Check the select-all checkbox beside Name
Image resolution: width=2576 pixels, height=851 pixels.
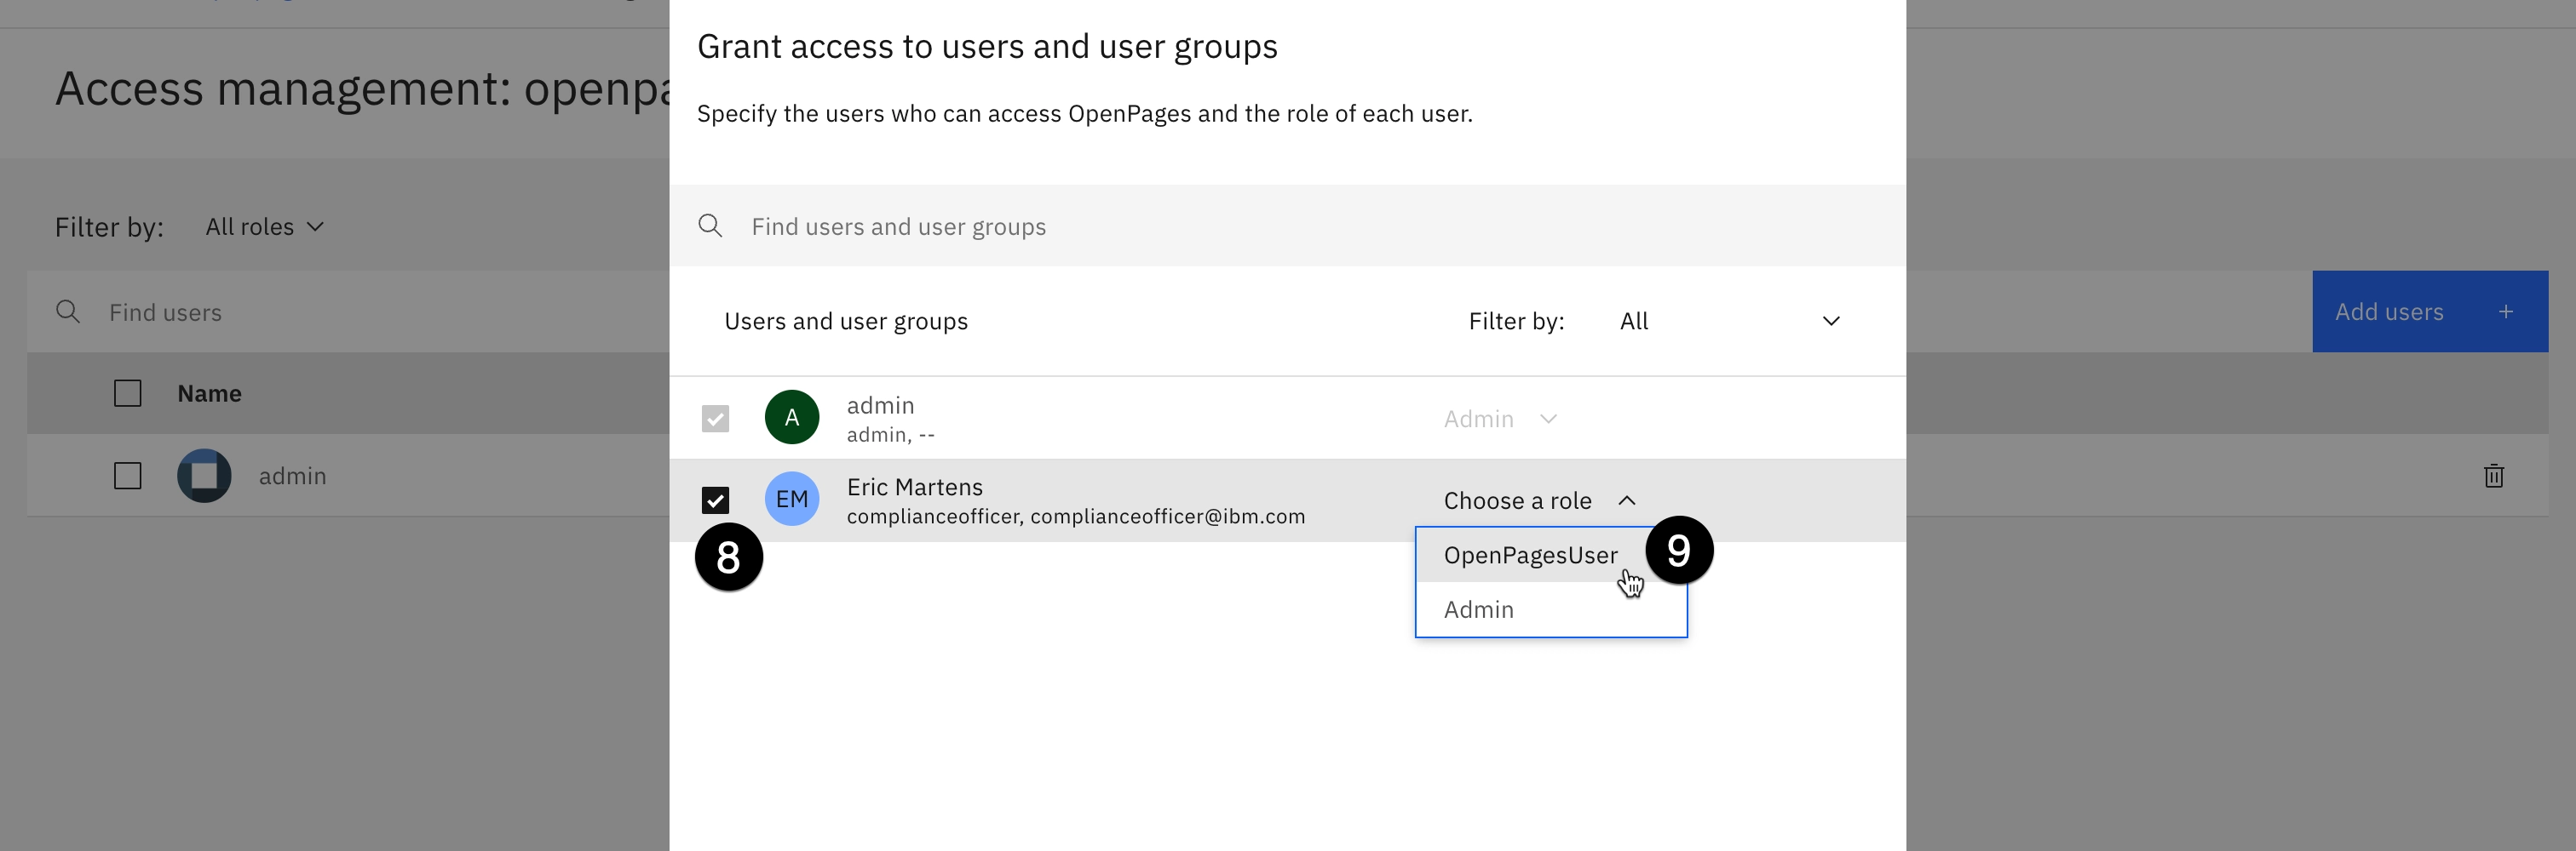(x=128, y=393)
